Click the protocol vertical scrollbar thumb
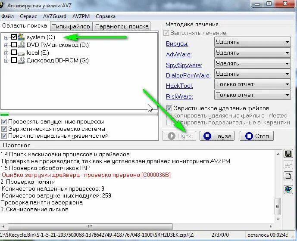 click(278, 207)
